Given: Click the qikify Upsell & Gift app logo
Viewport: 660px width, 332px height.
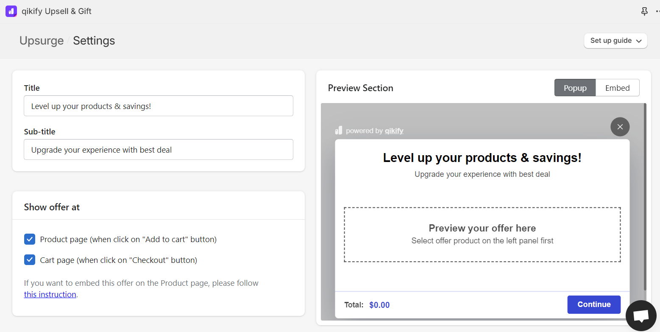Looking at the screenshot, I should (11, 11).
